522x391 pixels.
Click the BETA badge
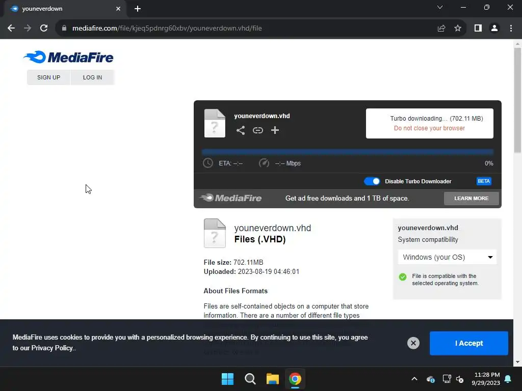click(484, 181)
